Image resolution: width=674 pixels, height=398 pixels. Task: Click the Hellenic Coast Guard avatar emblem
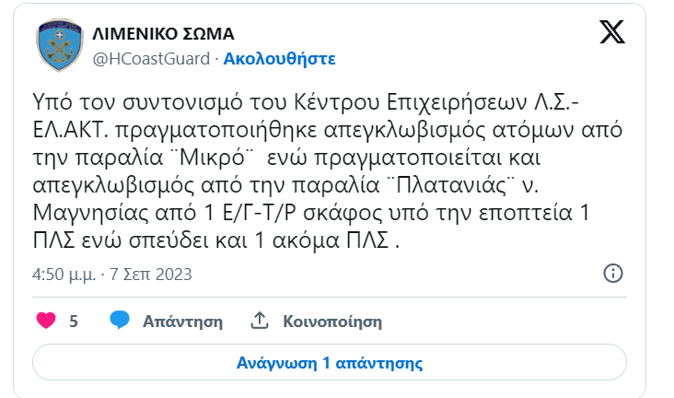click(x=59, y=45)
